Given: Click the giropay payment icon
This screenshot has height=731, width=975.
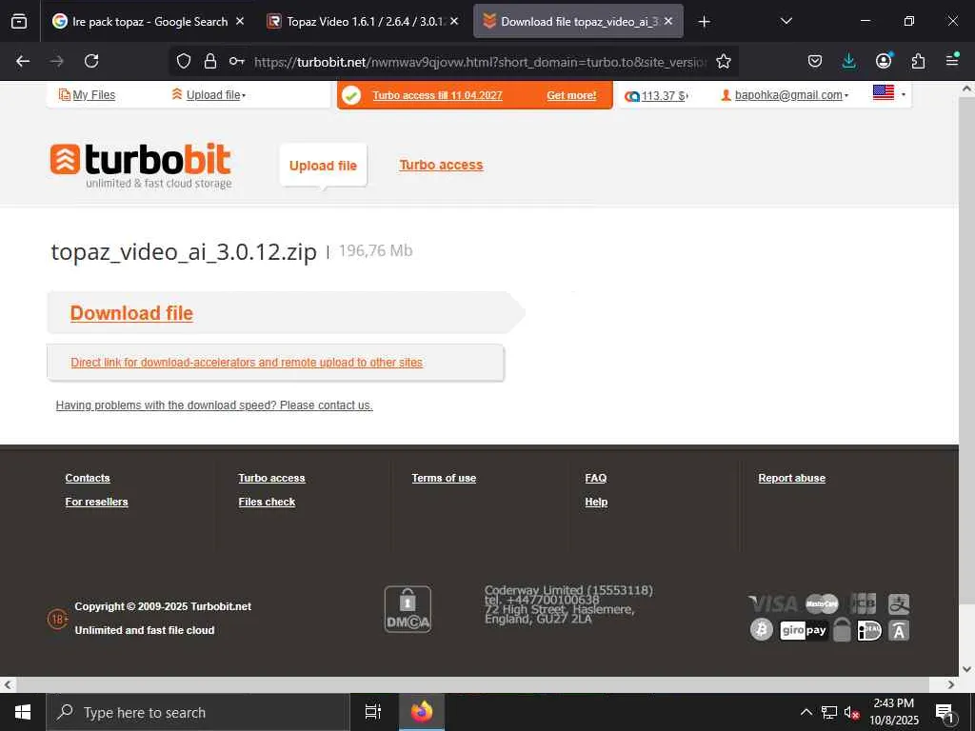Looking at the screenshot, I should click(x=804, y=630).
